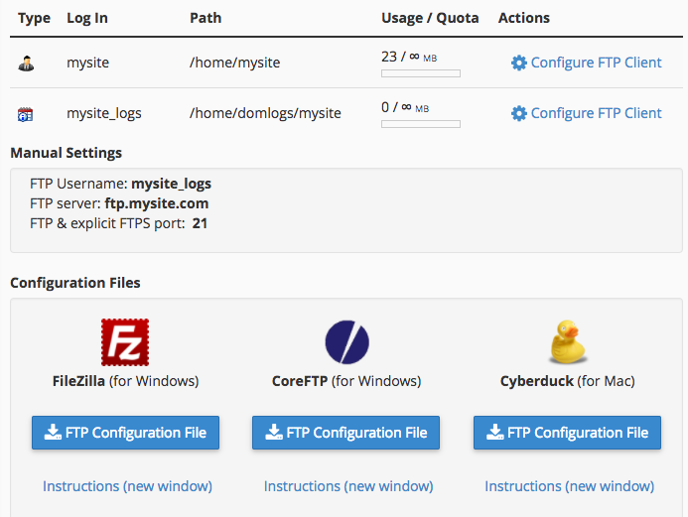688x517 pixels.
Task: Click the mysite user account type icon
Action: pyautogui.click(x=26, y=64)
